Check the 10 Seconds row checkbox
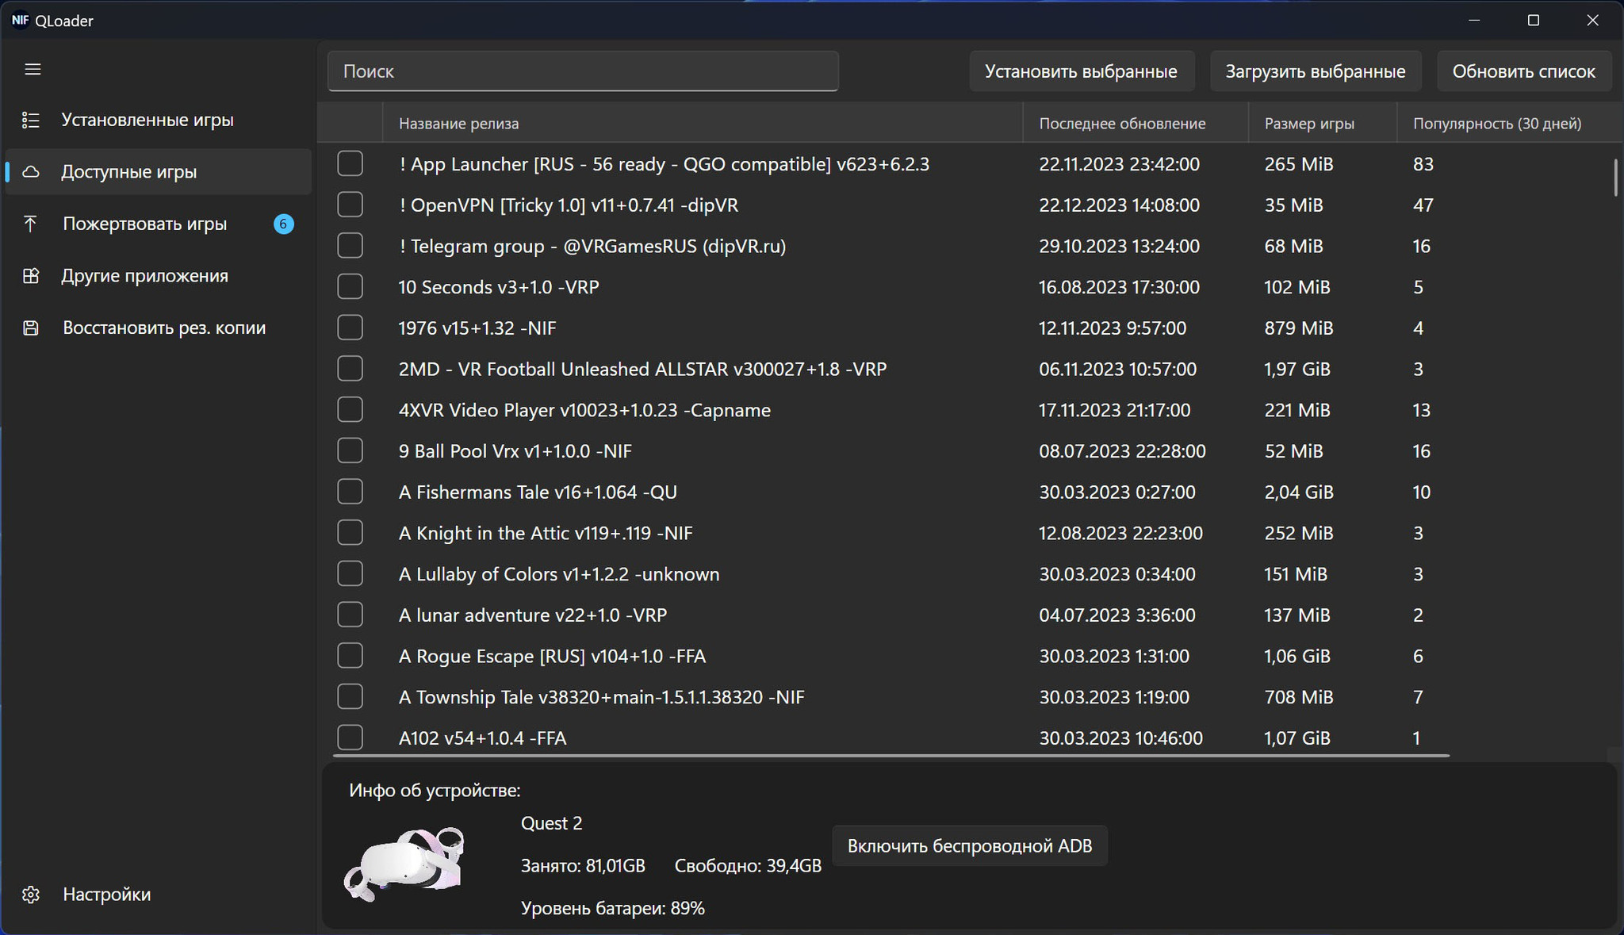The image size is (1624, 935). (x=350, y=287)
